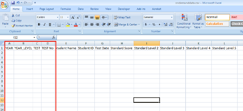Copy the selected cells
This screenshot has height=111, width=243.
pos(16,21)
